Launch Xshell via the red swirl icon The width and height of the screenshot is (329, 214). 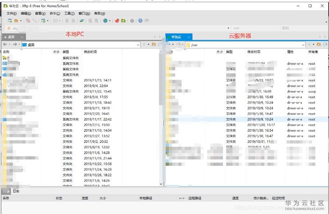(x=117, y=21)
